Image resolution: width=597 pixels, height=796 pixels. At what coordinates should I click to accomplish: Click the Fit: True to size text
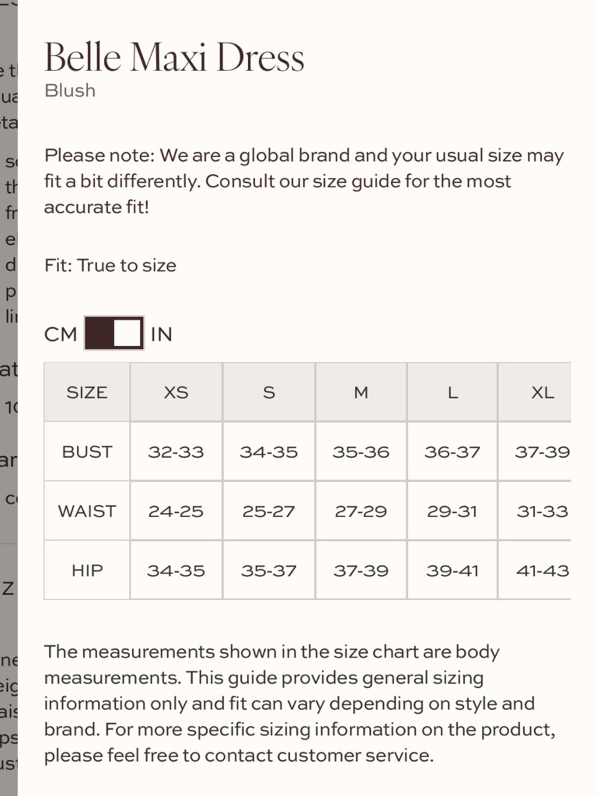[110, 265]
